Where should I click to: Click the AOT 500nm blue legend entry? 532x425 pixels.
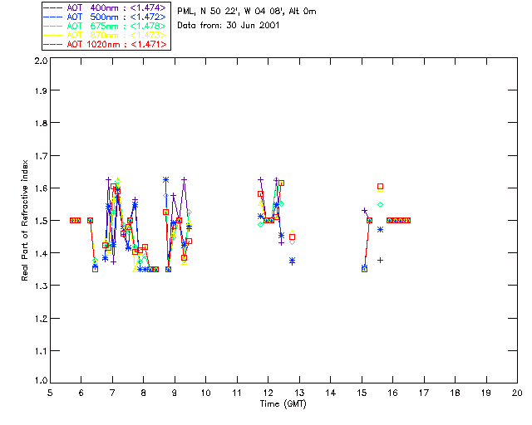pyautogui.click(x=106, y=17)
